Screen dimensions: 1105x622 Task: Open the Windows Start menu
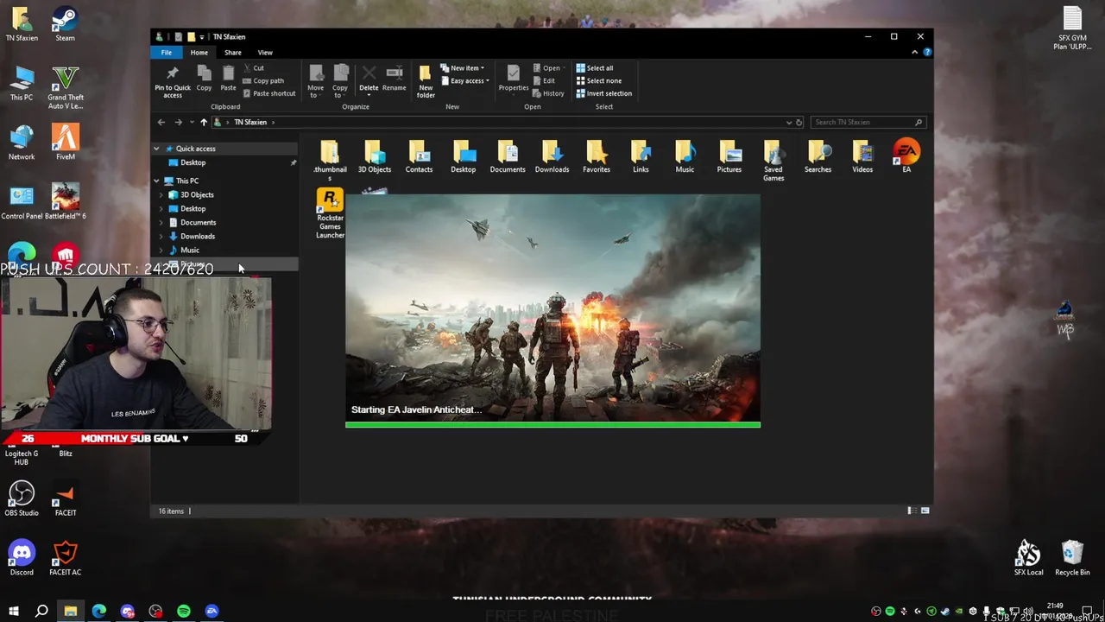pos(13,611)
